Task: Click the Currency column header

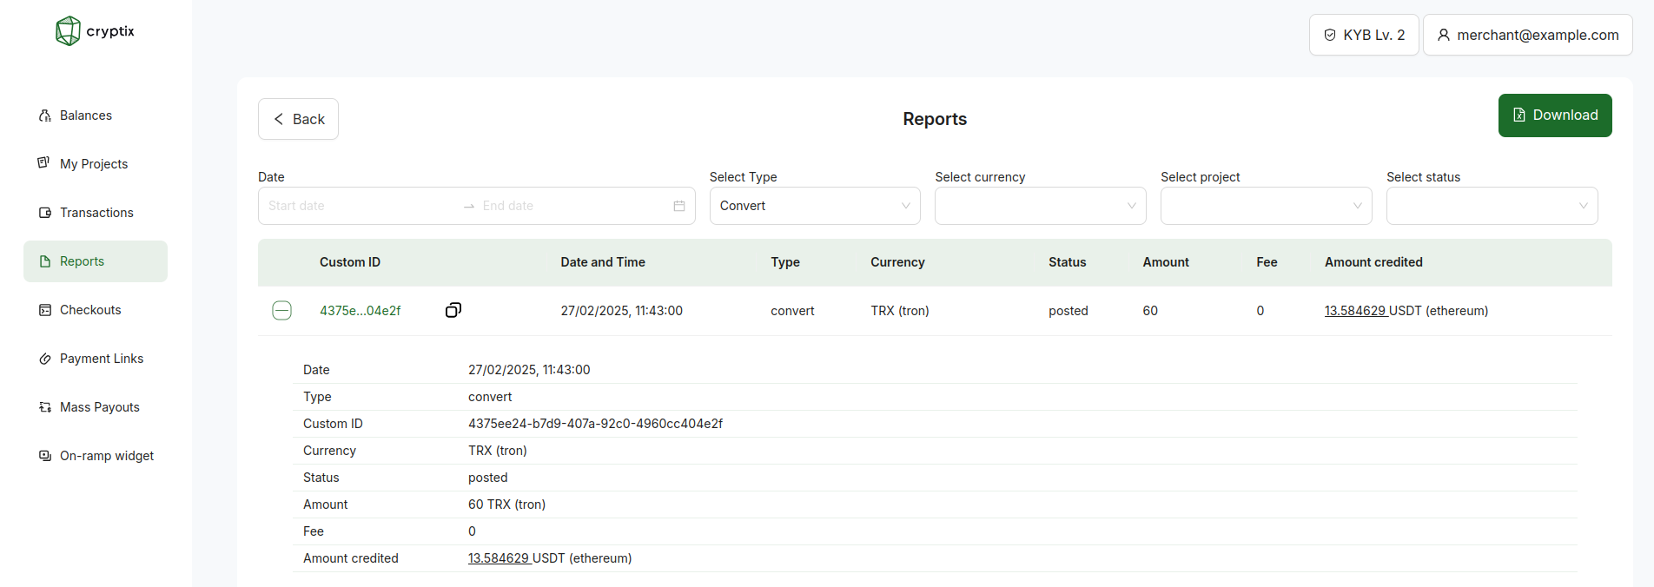Action: click(897, 262)
